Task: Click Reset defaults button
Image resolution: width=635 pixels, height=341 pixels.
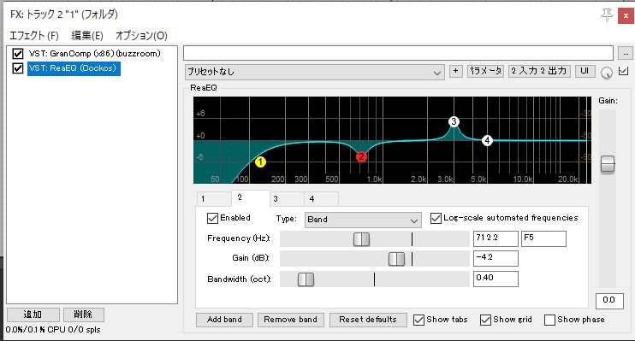Action: (368, 320)
